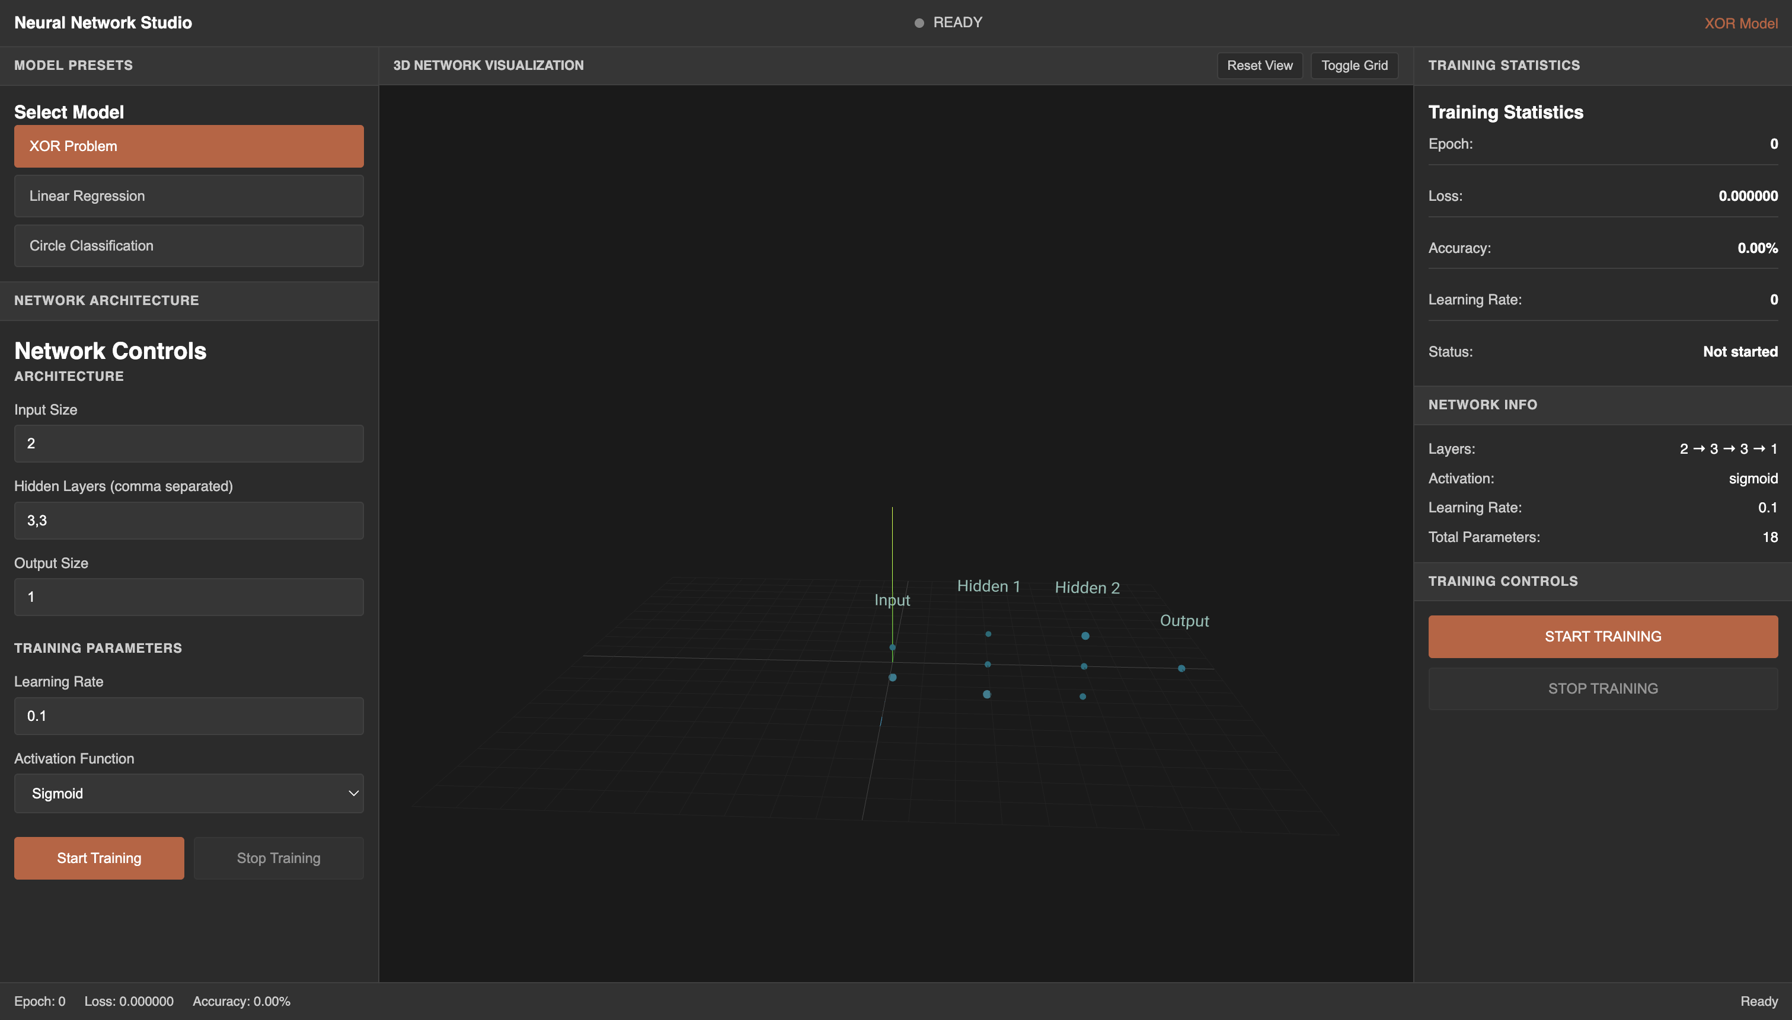The image size is (1792, 1020).
Task: Click STOP TRAINING in the right panel
Action: [1603, 688]
